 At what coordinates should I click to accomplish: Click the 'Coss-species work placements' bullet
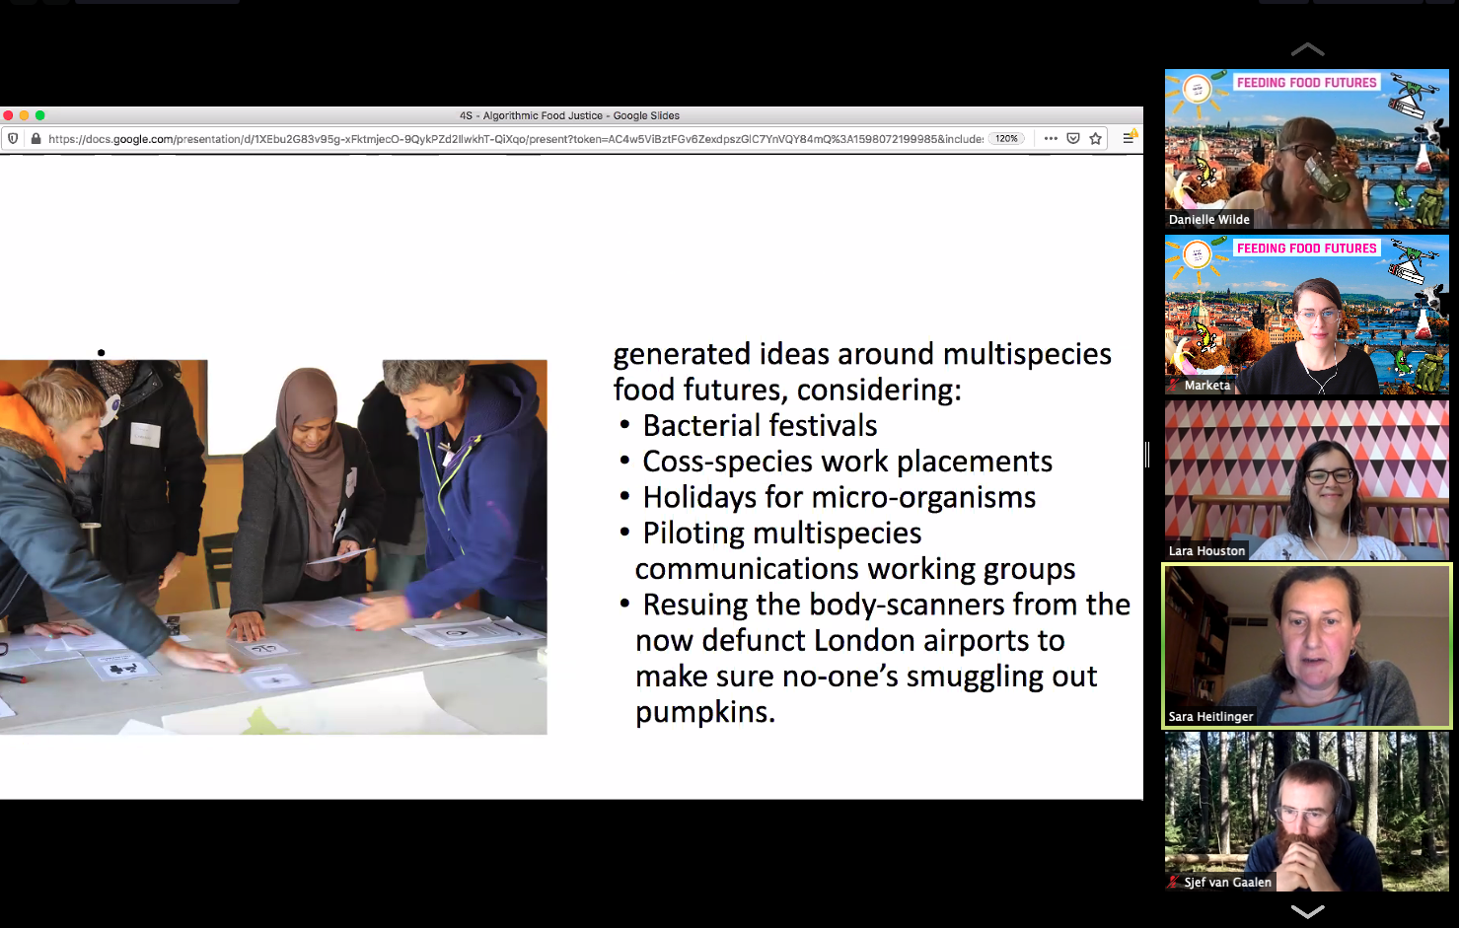pyautogui.click(x=847, y=462)
